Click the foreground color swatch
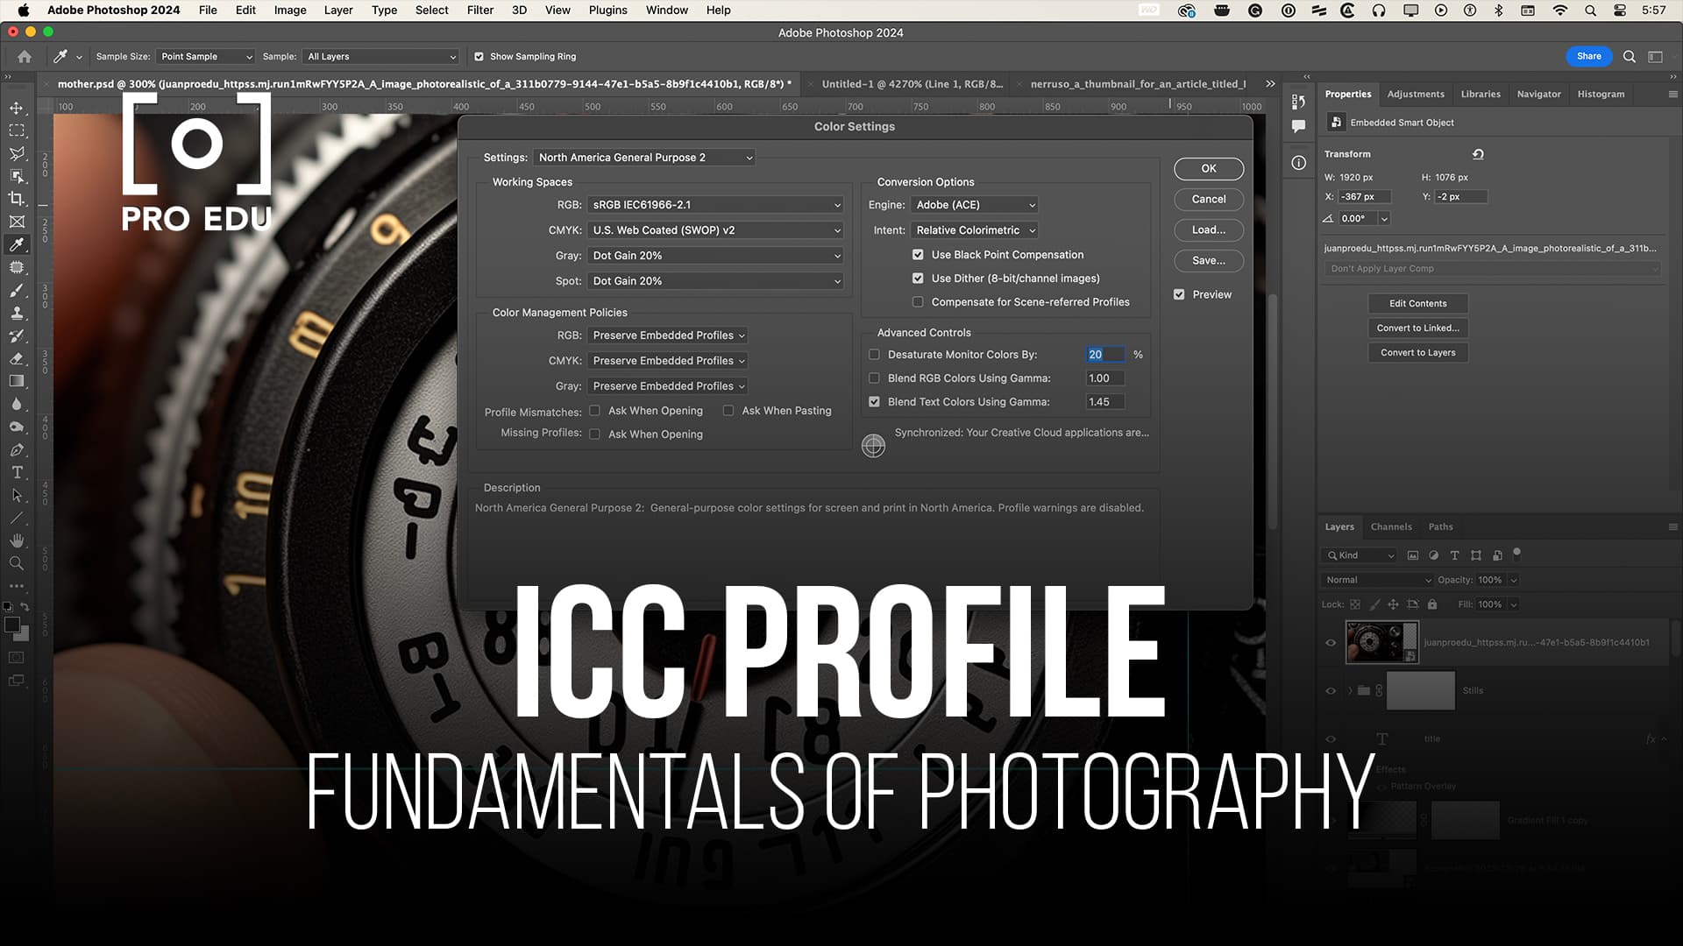Viewport: 1683px width, 946px height. 14,624
